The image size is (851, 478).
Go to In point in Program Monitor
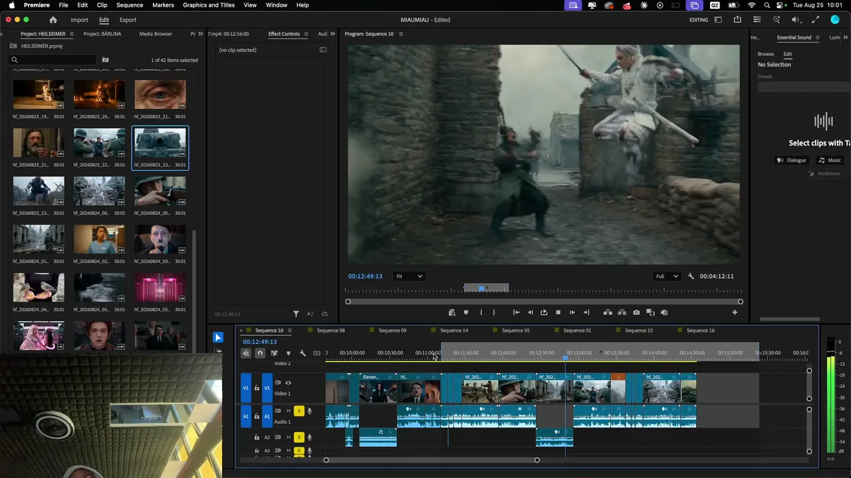point(516,312)
